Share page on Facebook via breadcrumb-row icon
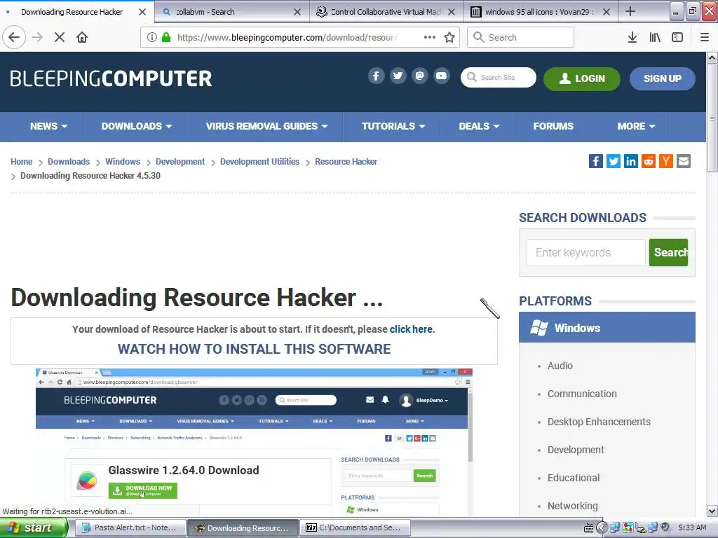 click(x=596, y=161)
